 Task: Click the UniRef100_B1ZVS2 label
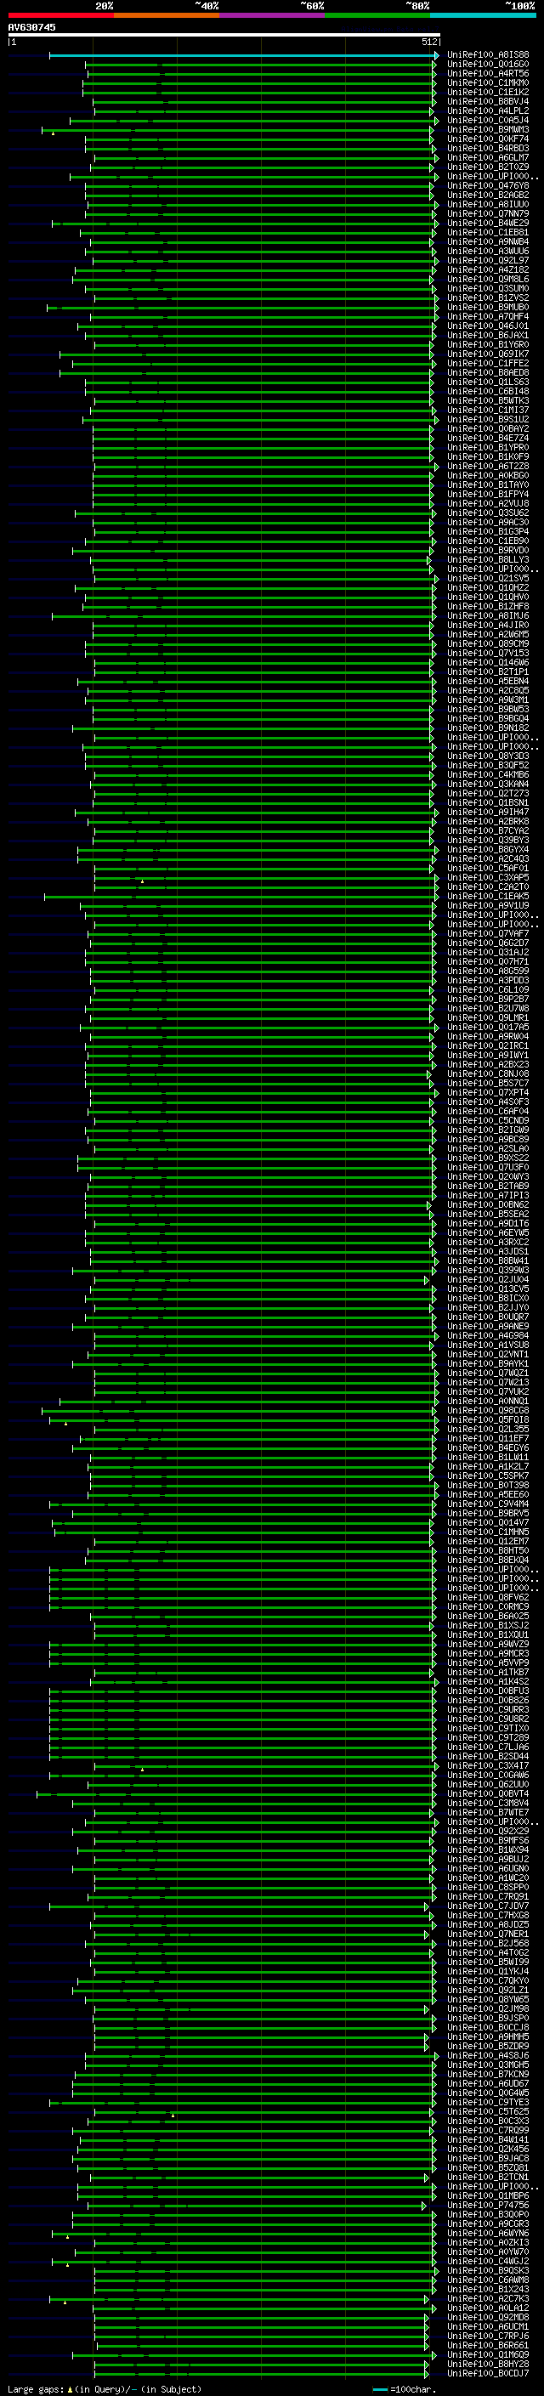pyautogui.click(x=488, y=297)
